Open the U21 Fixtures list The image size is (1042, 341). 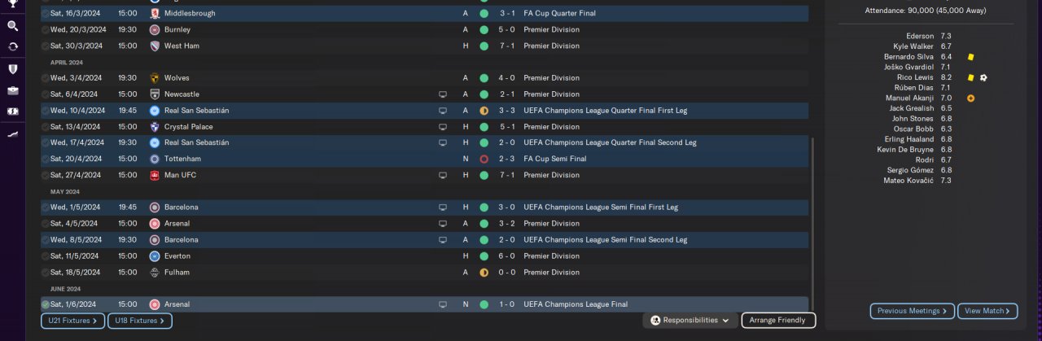point(72,321)
